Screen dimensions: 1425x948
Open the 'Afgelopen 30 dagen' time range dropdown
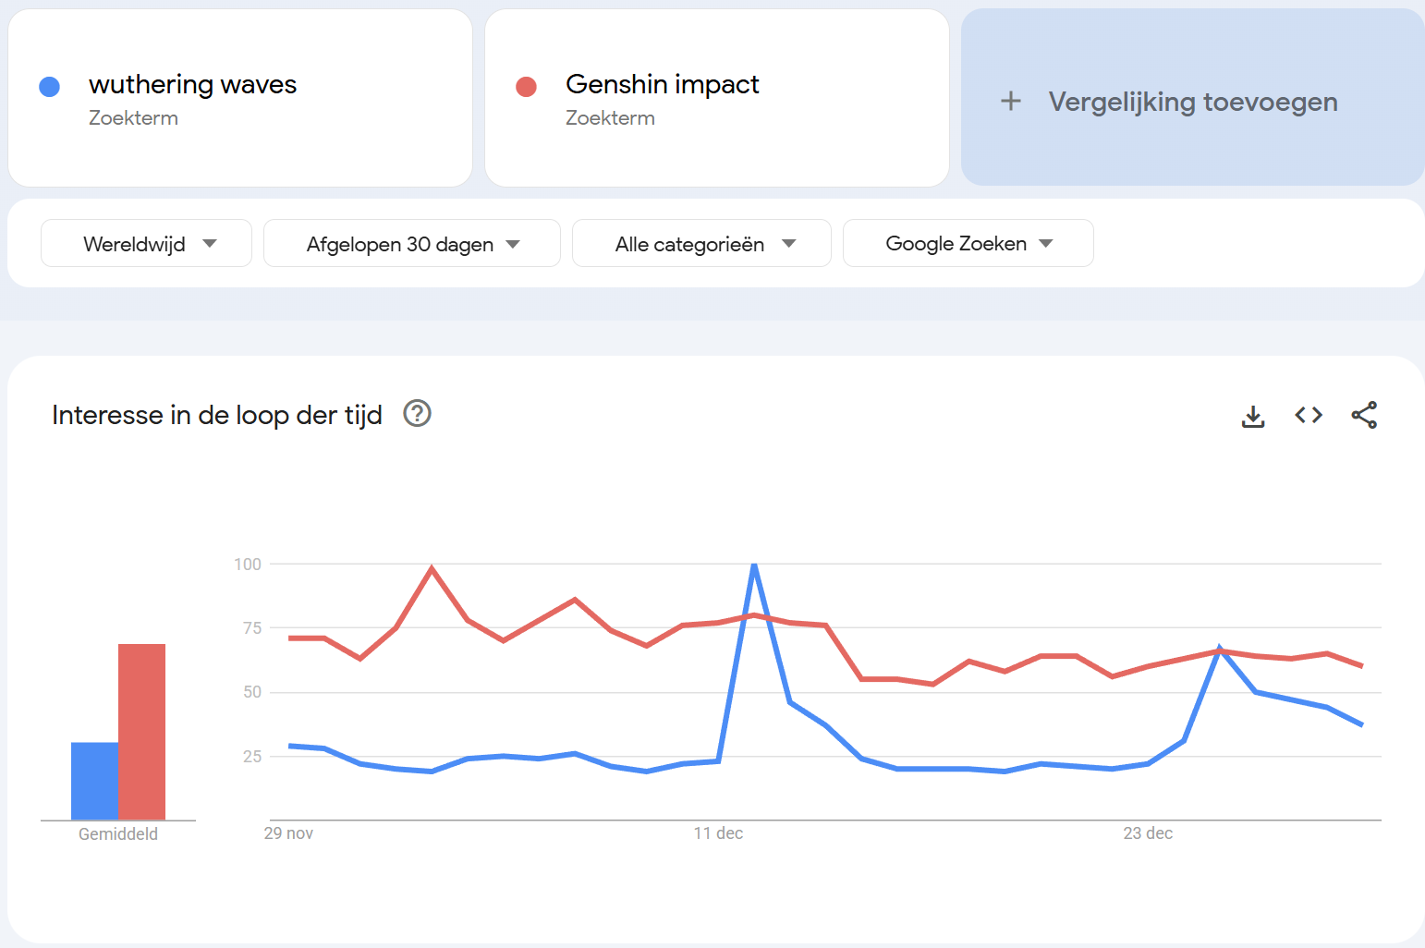click(x=412, y=243)
